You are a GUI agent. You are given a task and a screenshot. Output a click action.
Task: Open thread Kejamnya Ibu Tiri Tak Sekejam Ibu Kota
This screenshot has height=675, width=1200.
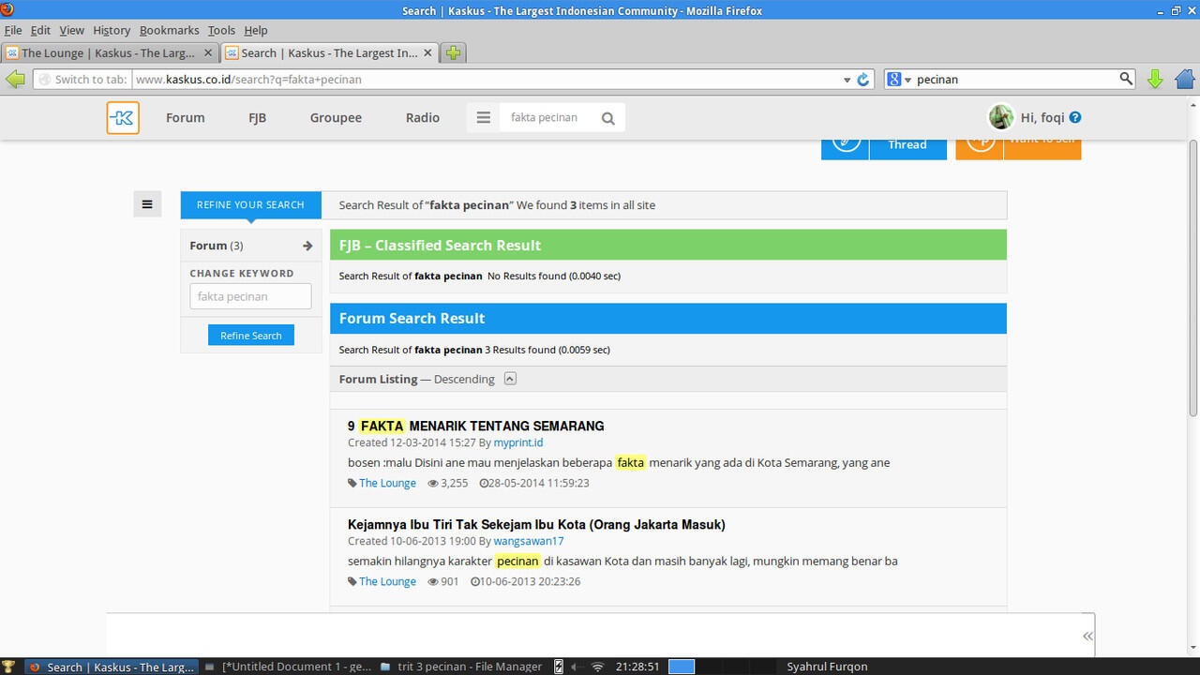click(x=536, y=524)
